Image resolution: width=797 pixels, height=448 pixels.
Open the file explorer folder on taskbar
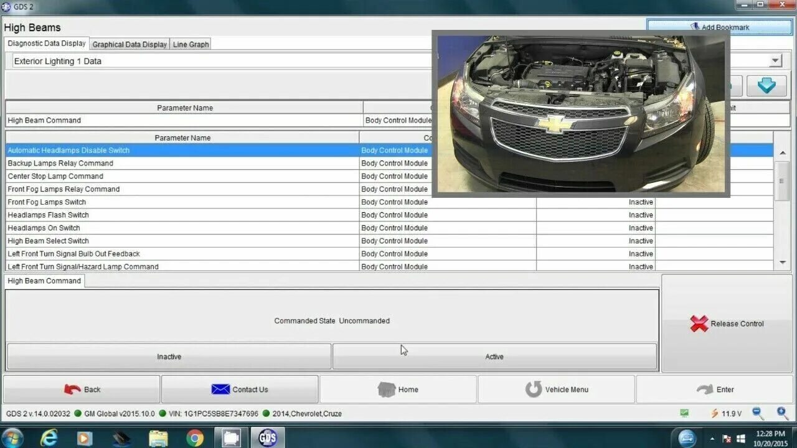pos(158,438)
